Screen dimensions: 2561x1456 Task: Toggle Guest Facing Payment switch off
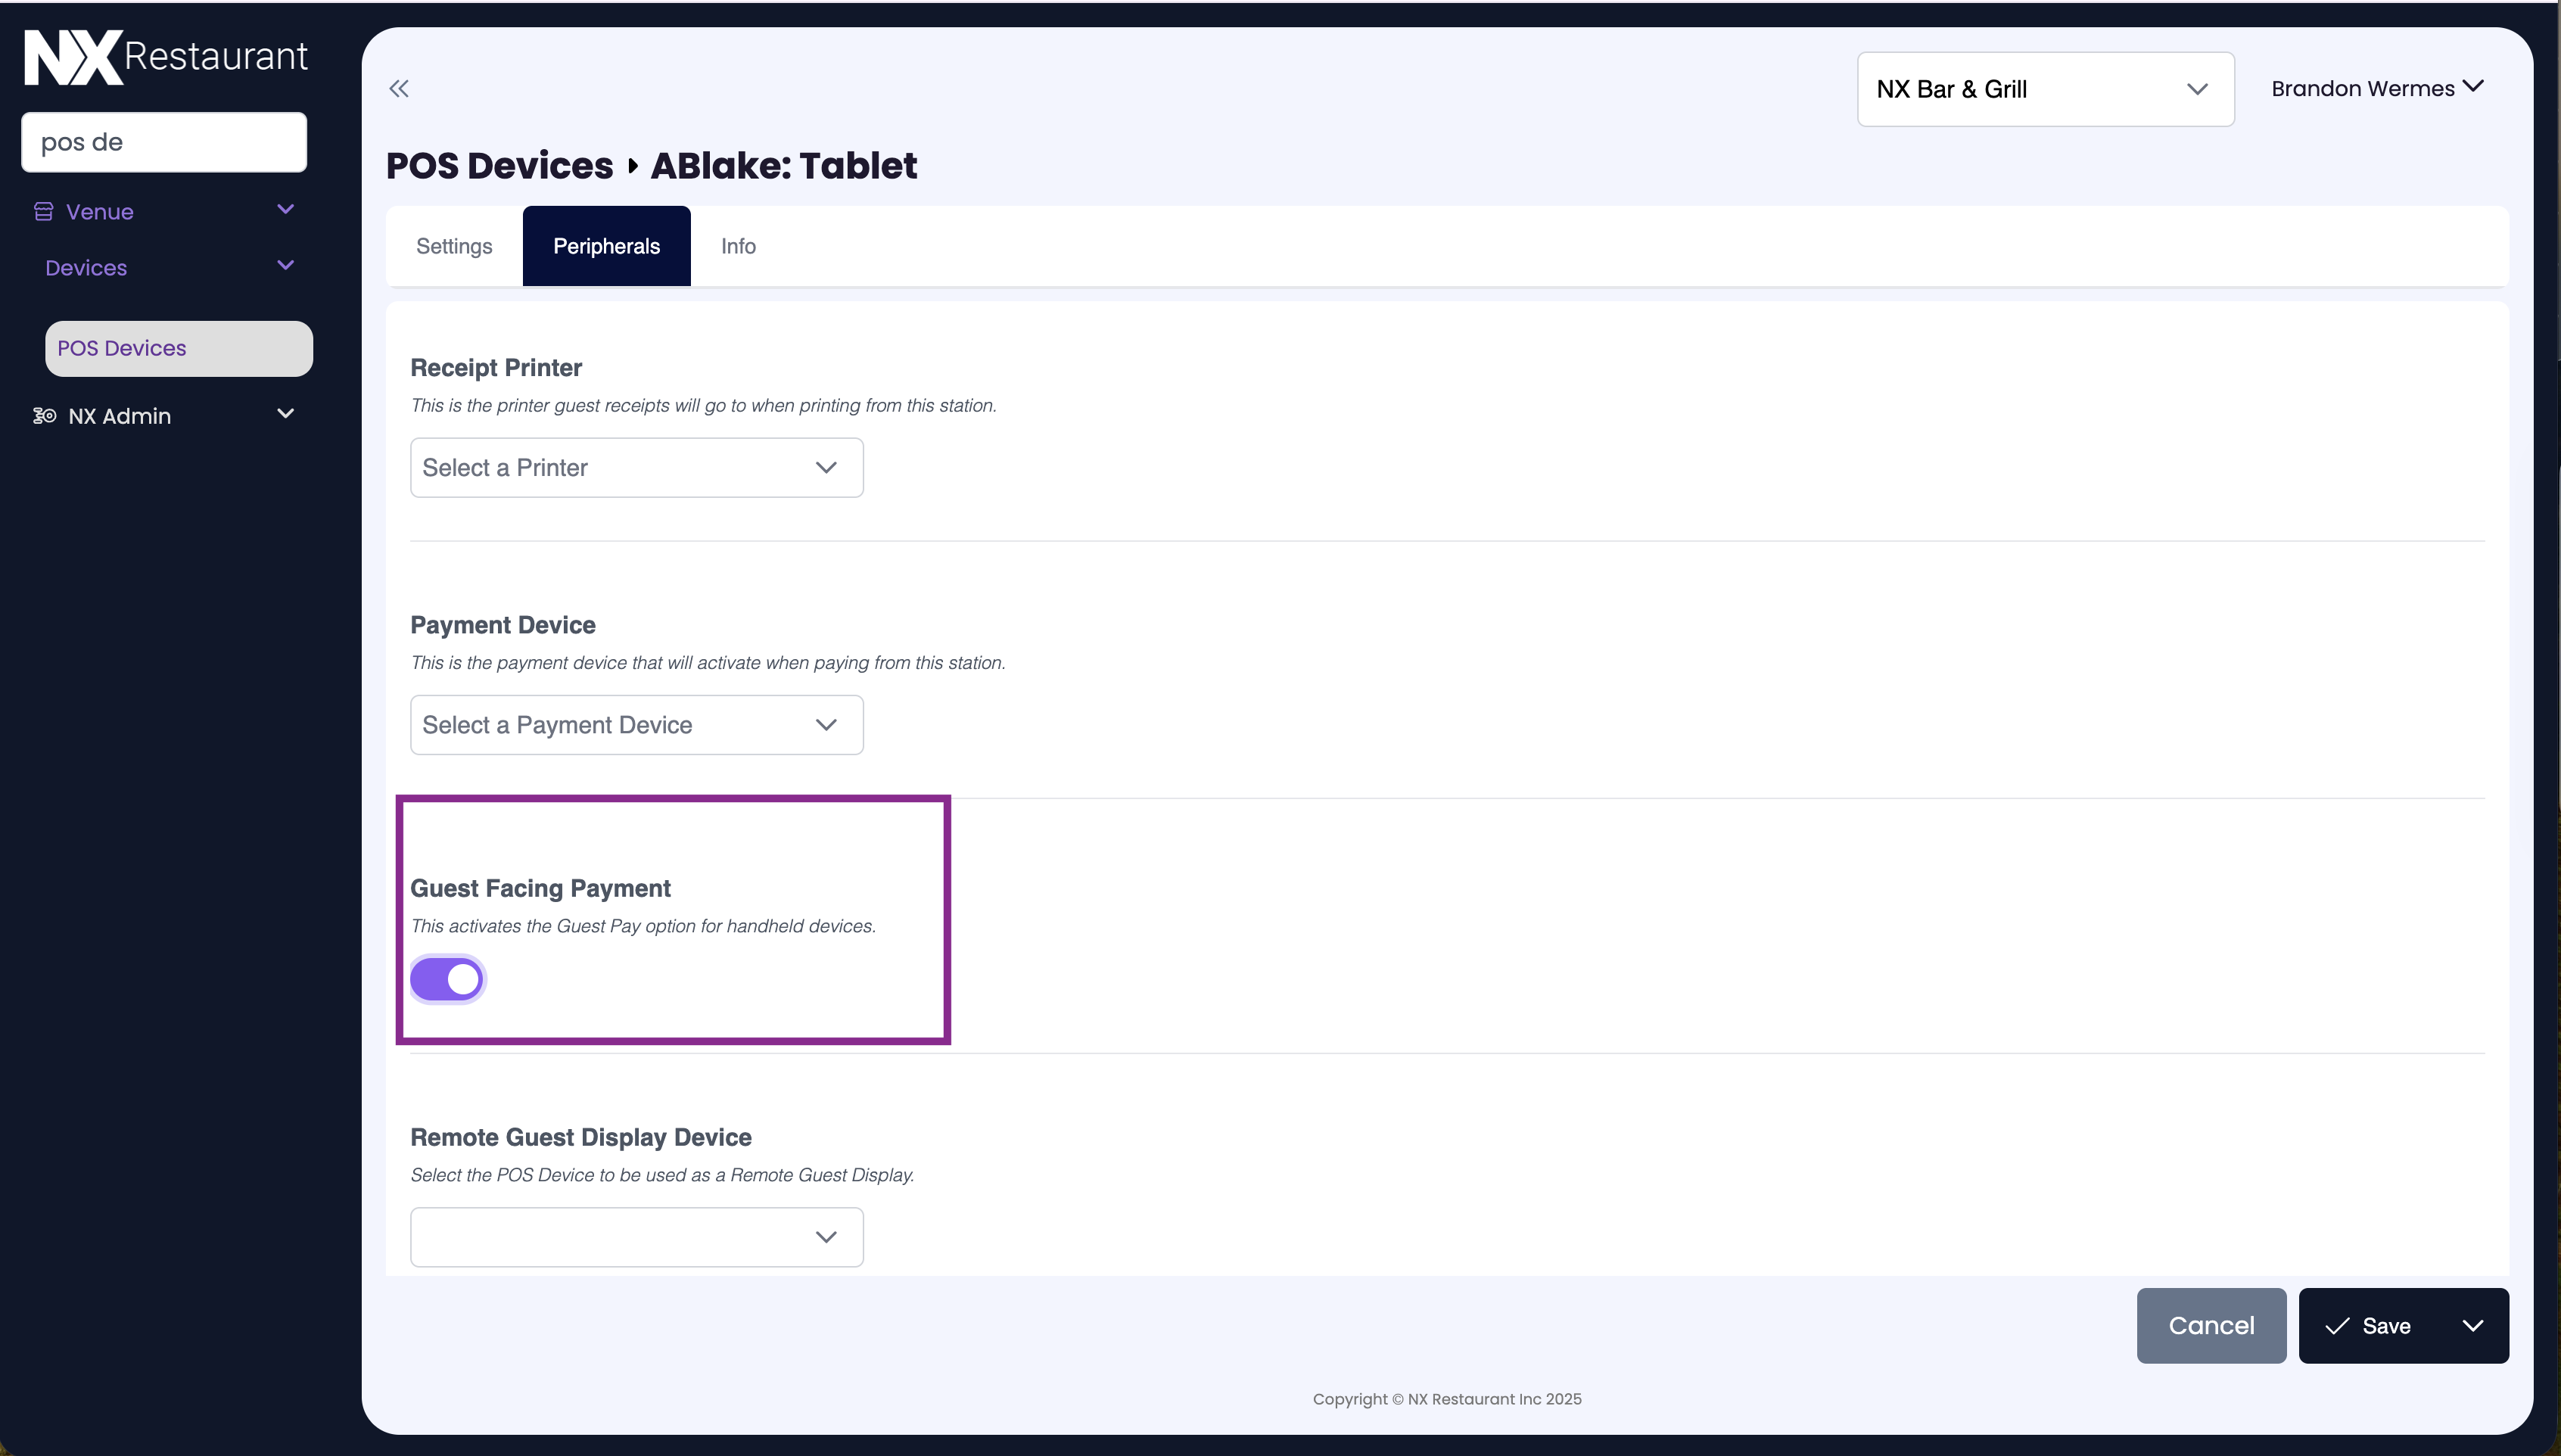tap(447, 980)
